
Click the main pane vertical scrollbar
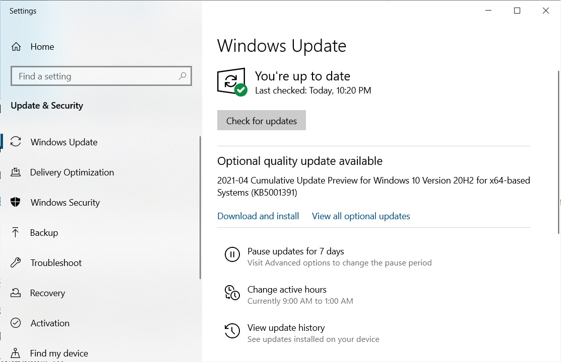(x=558, y=152)
